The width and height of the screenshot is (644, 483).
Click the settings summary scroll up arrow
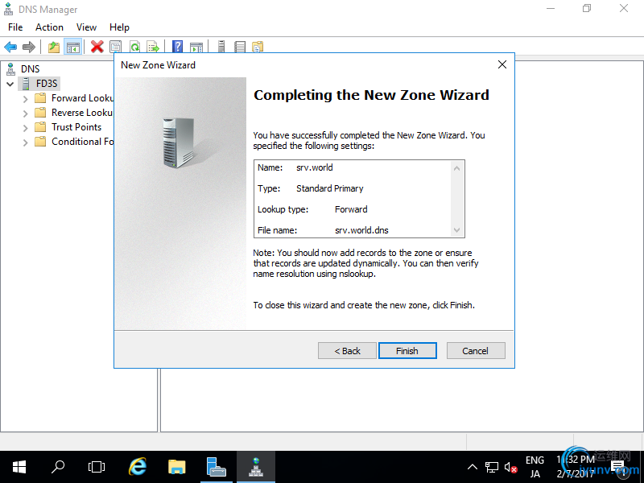coord(456,168)
